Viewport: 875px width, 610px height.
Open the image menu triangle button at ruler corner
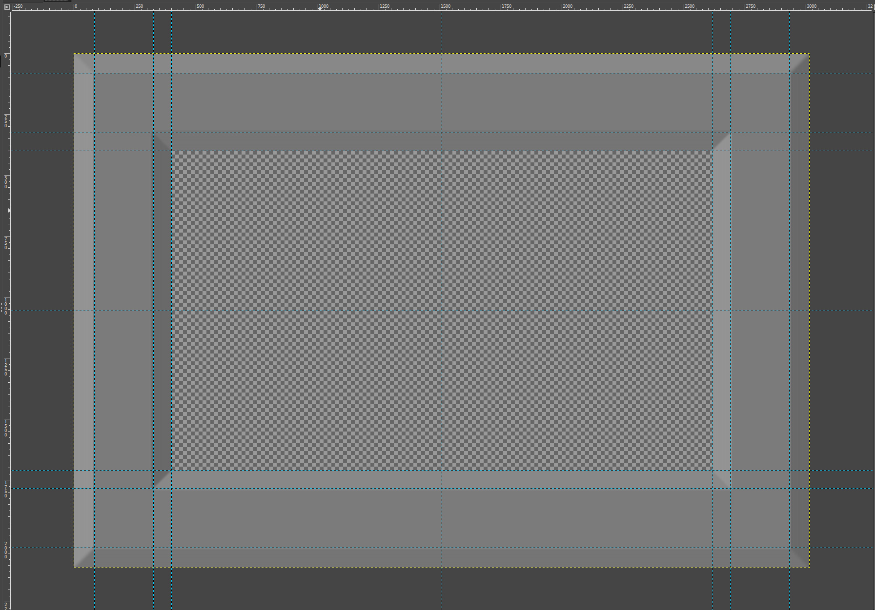[x=6, y=7]
